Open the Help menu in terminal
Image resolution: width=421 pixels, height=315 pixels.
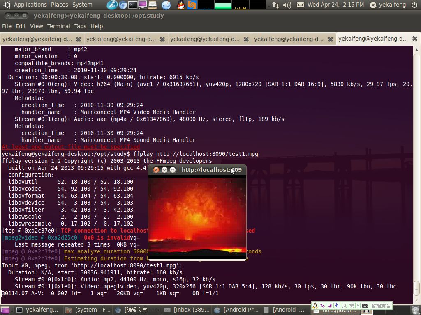tap(97, 26)
